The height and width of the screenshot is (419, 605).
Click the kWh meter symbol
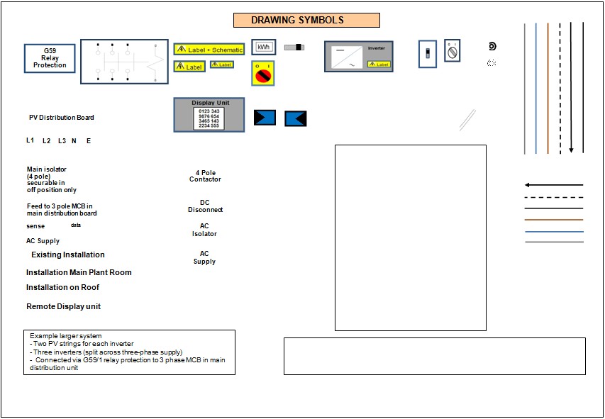click(263, 48)
